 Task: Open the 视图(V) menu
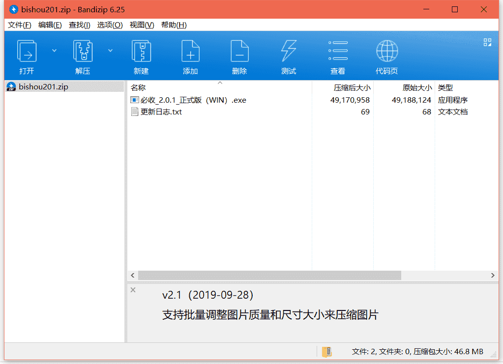click(142, 25)
